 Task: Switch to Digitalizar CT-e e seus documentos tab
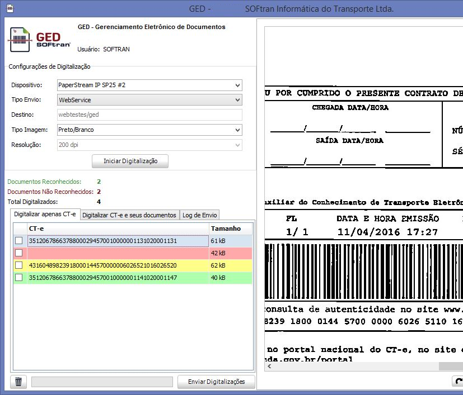coord(129,215)
